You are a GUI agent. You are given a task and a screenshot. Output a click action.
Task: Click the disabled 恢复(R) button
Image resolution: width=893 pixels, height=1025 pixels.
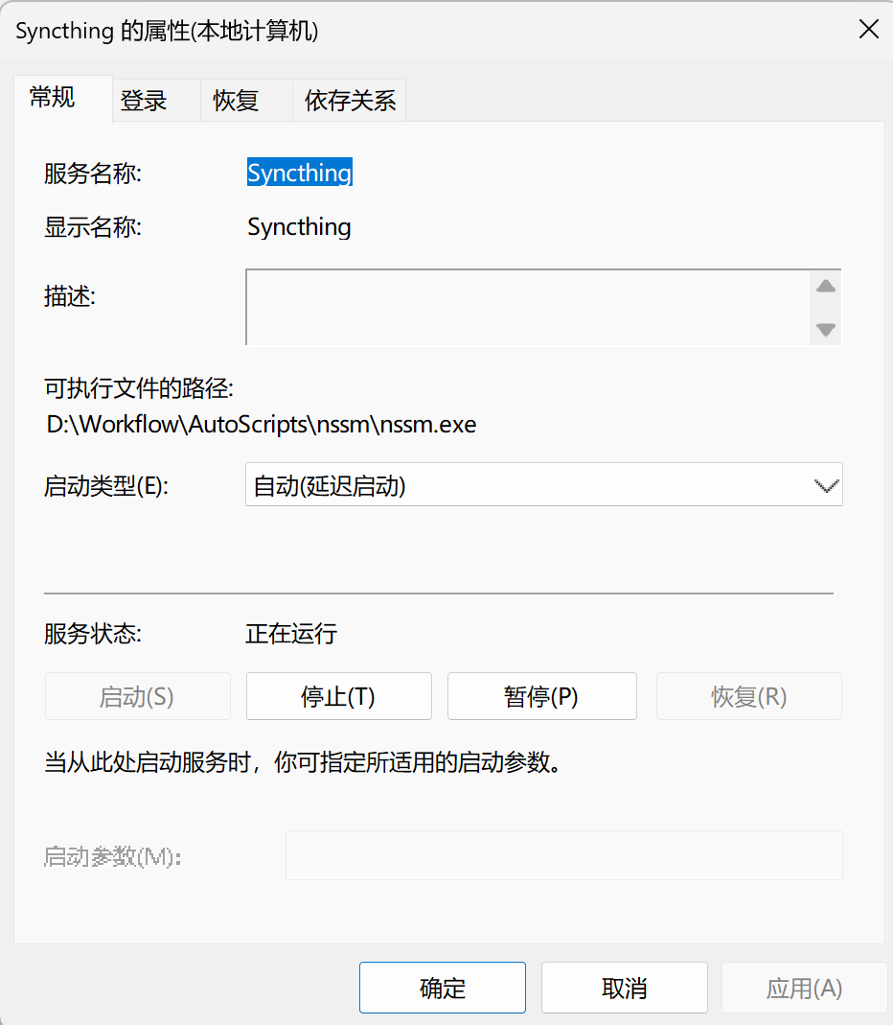748,696
